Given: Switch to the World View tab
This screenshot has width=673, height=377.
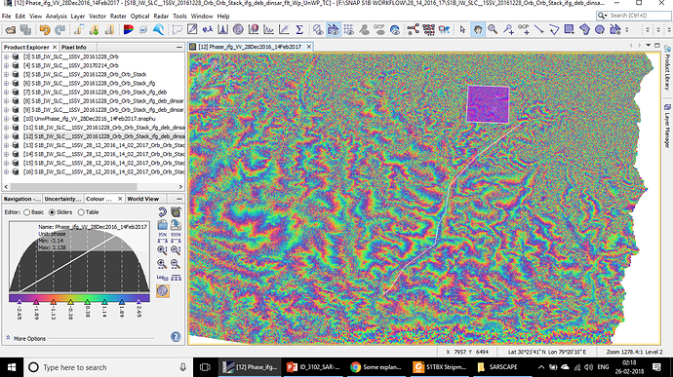Looking at the screenshot, I should click(143, 199).
